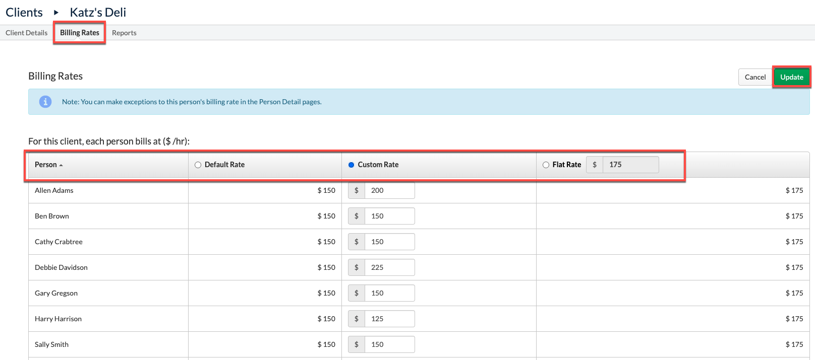Edit Harry Harrison custom rate field
Viewport: 815px width, 360px height.
click(x=389, y=319)
